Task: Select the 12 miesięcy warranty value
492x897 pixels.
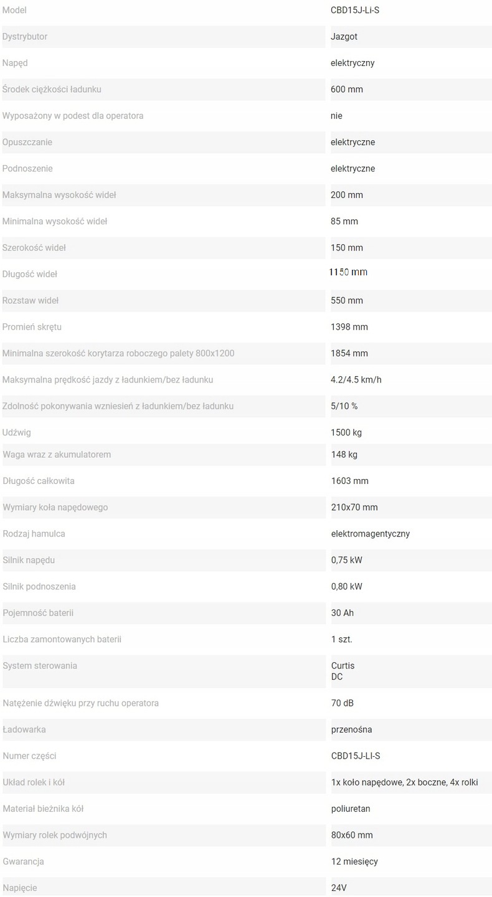Action: pos(354,861)
